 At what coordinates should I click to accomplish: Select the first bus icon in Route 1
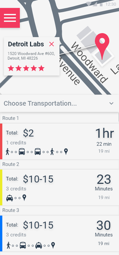click(22, 152)
